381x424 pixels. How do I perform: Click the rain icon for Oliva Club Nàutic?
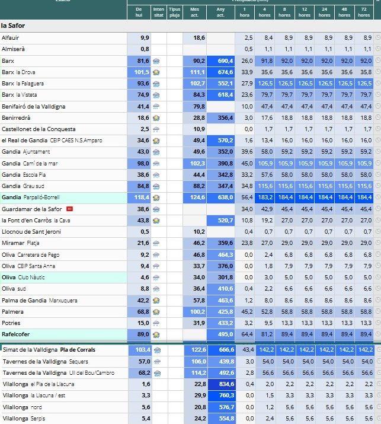pos(156,278)
